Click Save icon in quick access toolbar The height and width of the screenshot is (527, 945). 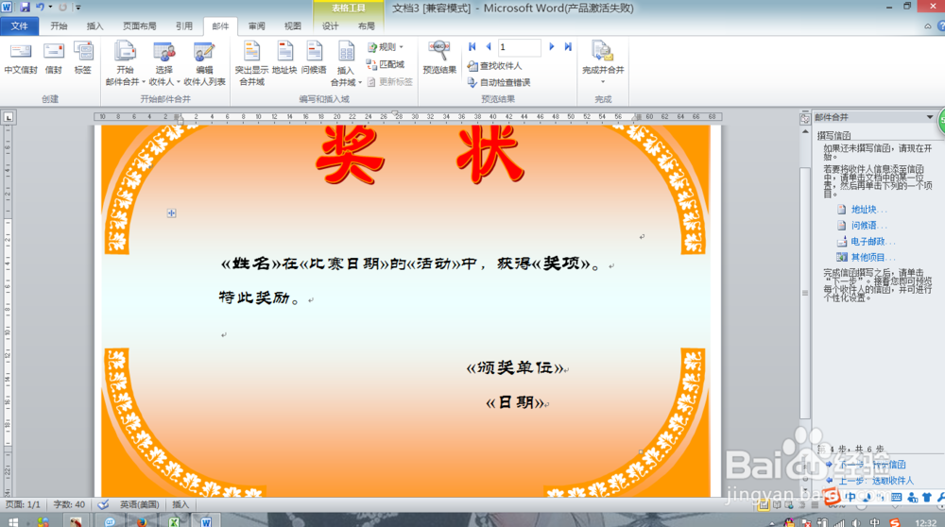[x=25, y=8]
